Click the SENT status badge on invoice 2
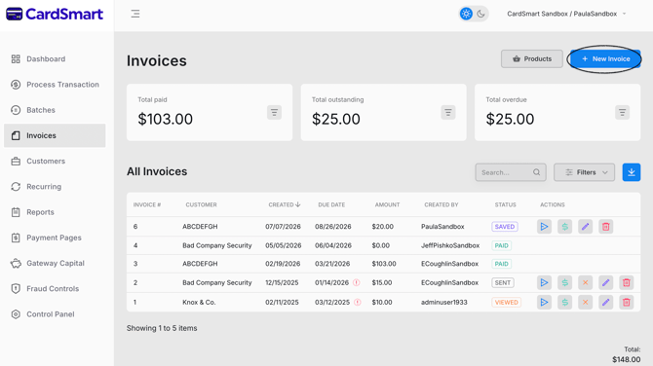The image size is (653, 366). 503,283
